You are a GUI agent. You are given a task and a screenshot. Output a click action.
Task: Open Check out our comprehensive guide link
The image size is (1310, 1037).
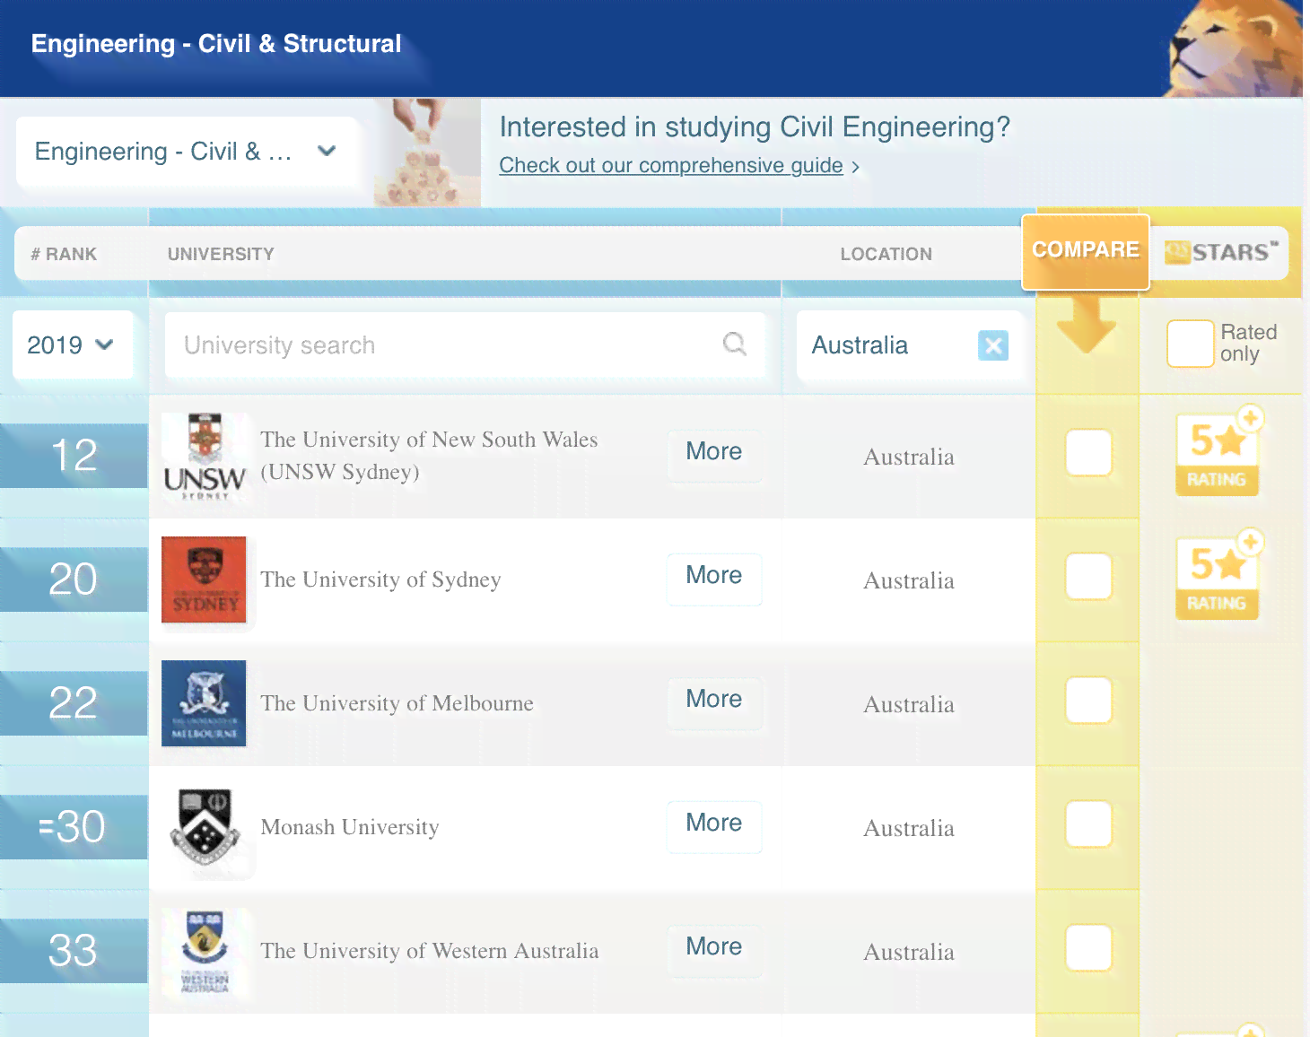tap(671, 166)
